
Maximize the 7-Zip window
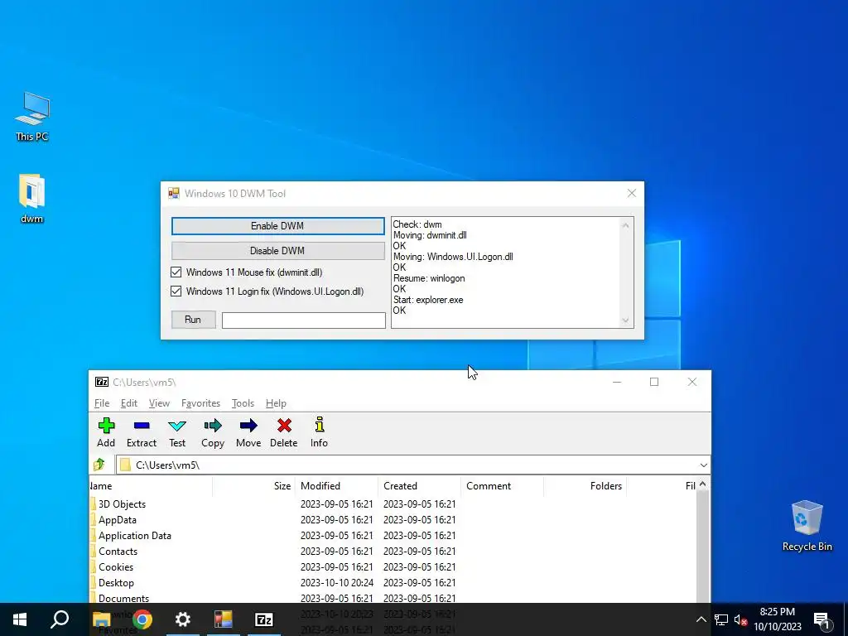[654, 382]
